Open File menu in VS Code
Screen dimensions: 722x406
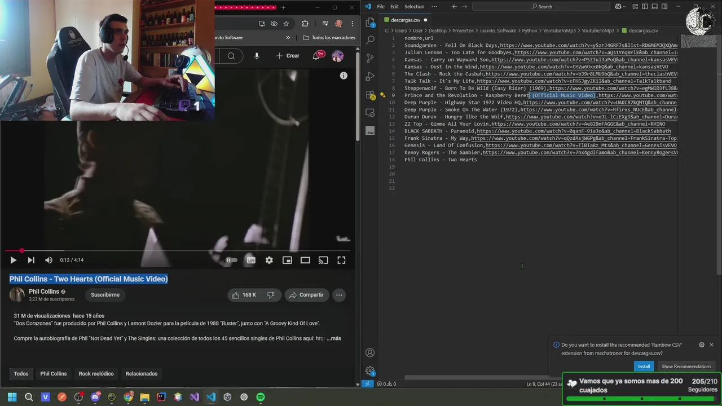(381, 7)
